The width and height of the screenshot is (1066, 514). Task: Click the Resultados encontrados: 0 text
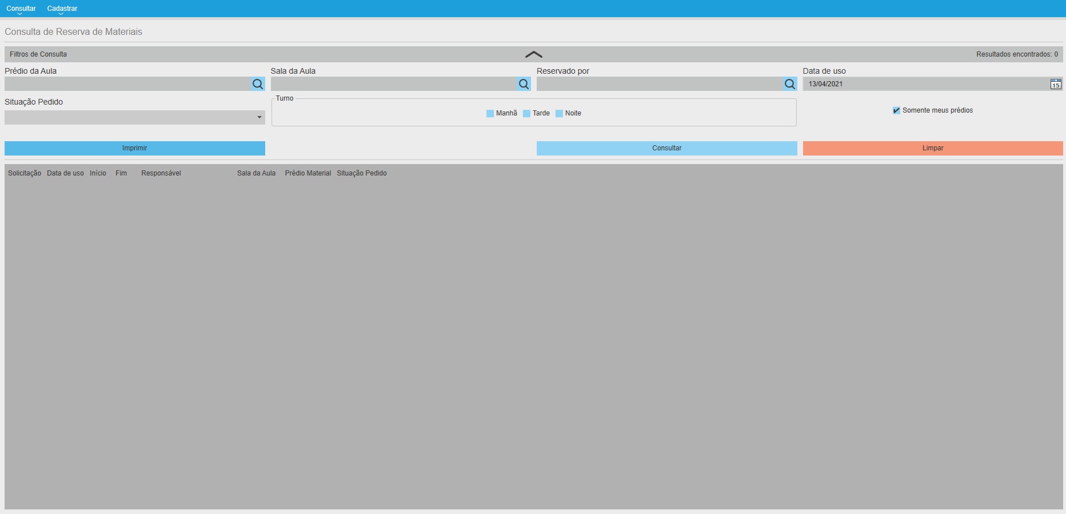(x=1017, y=54)
